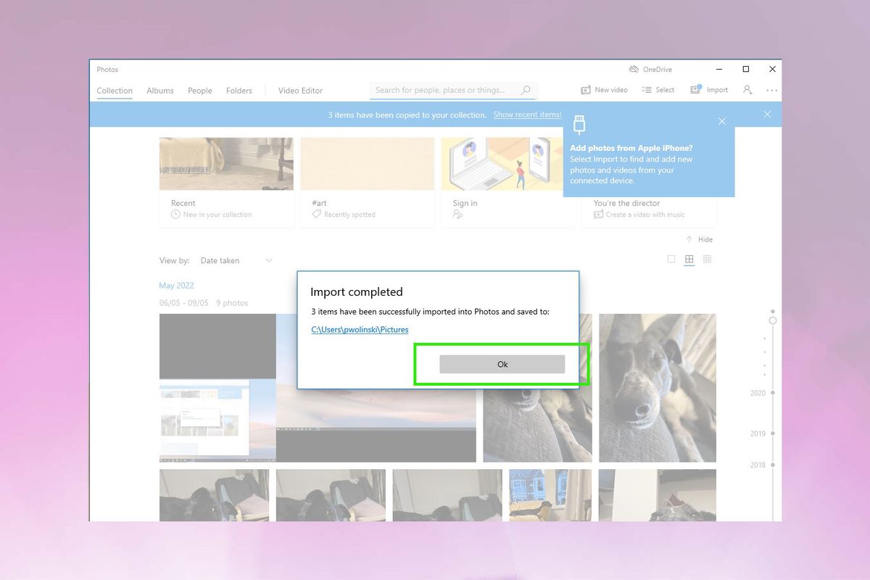Switch to large single-column view
The height and width of the screenshot is (580, 870).
[671, 259]
